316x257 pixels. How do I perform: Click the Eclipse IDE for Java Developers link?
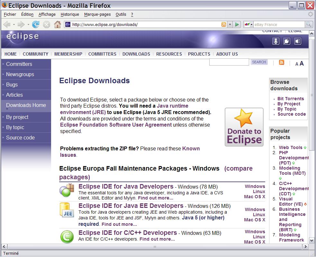[x=126, y=186]
